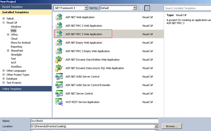211x131 pixels.
Task: Select the 'ASP.NET Server Control' name
Action: point(79,94)
